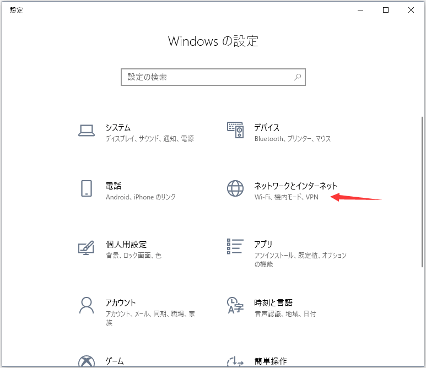Image resolution: width=426 pixels, height=368 pixels.
Task: Click the clock and letter 時刻と言語 icon
Action: 235,305
